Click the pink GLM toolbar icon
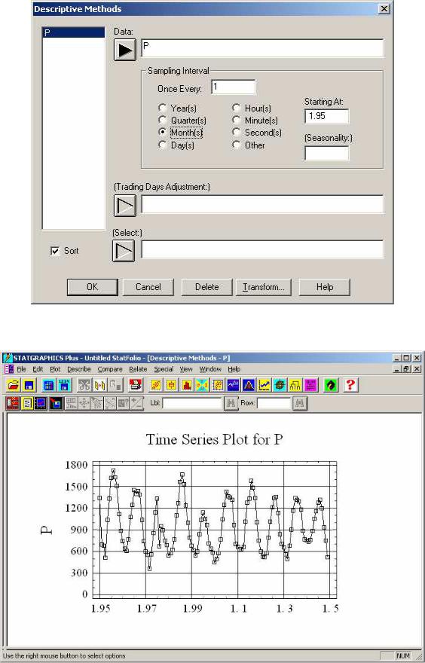Image resolution: width=425 pixels, height=663 pixels. tap(310, 385)
